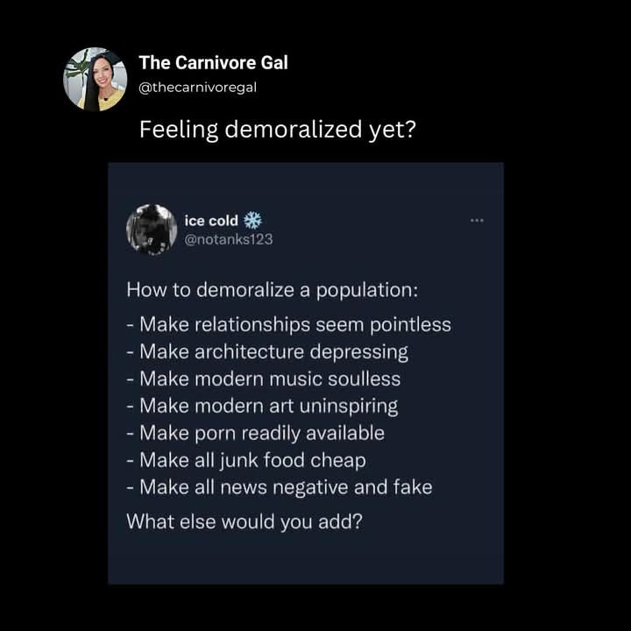The image size is (631, 631).
Task: Select "Make all news negative and fake" line
Action: (280, 486)
